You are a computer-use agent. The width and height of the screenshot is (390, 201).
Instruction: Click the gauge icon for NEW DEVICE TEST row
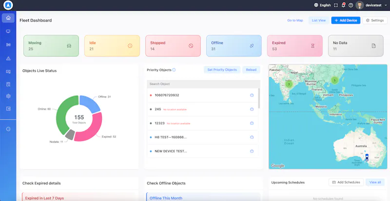pyautogui.click(x=252, y=151)
